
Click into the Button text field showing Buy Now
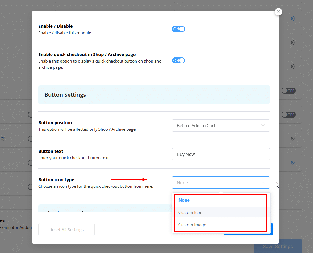(x=220, y=154)
